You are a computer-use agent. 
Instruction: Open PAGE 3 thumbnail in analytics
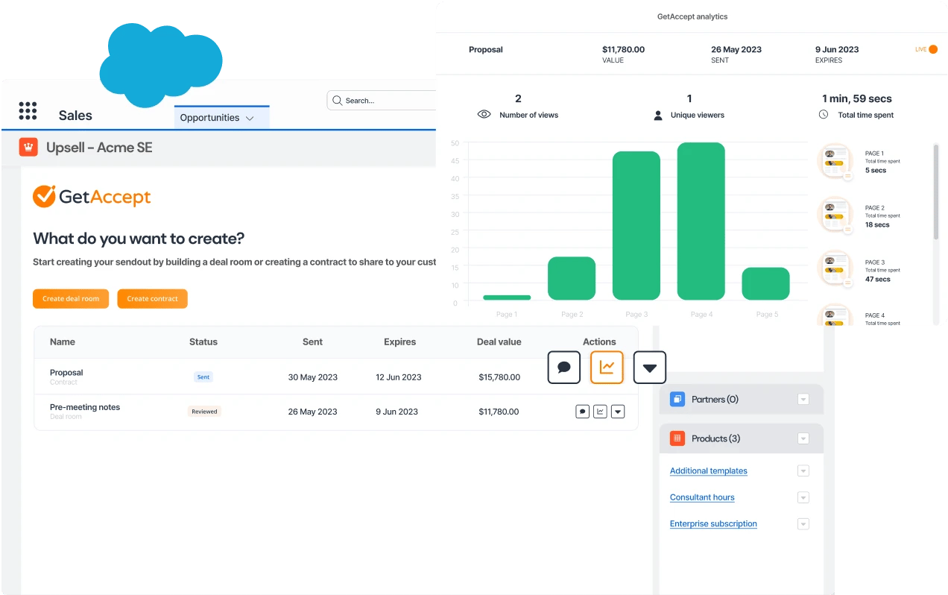836,270
